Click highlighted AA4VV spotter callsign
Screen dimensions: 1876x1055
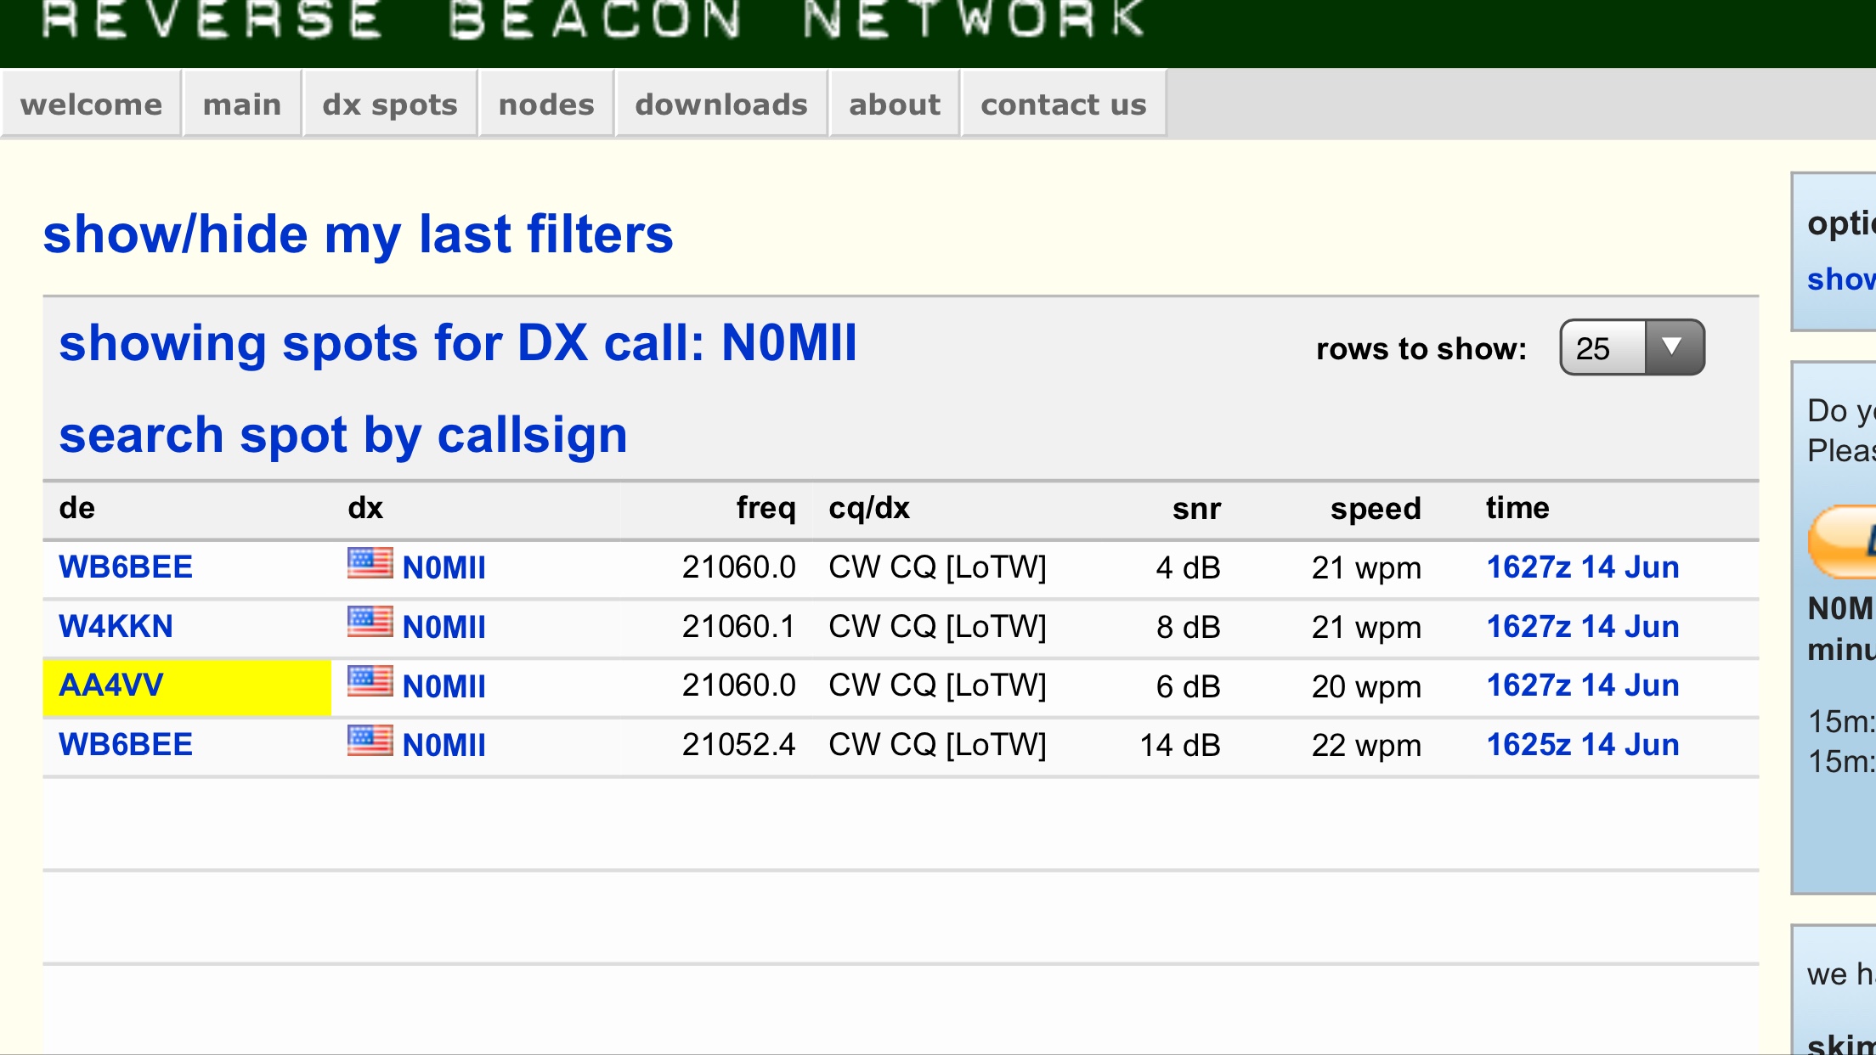(110, 685)
